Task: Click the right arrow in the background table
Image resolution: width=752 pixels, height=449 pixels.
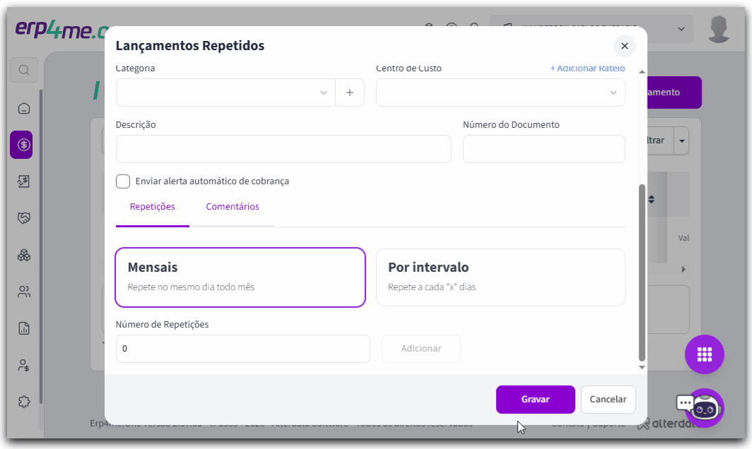Action: [x=683, y=269]
